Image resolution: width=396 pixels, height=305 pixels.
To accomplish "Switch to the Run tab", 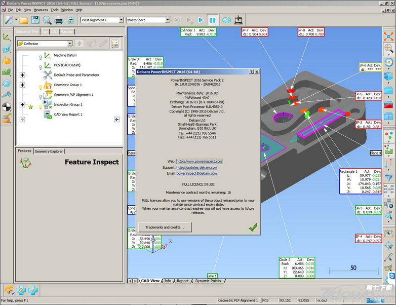I will coord(45,32).
